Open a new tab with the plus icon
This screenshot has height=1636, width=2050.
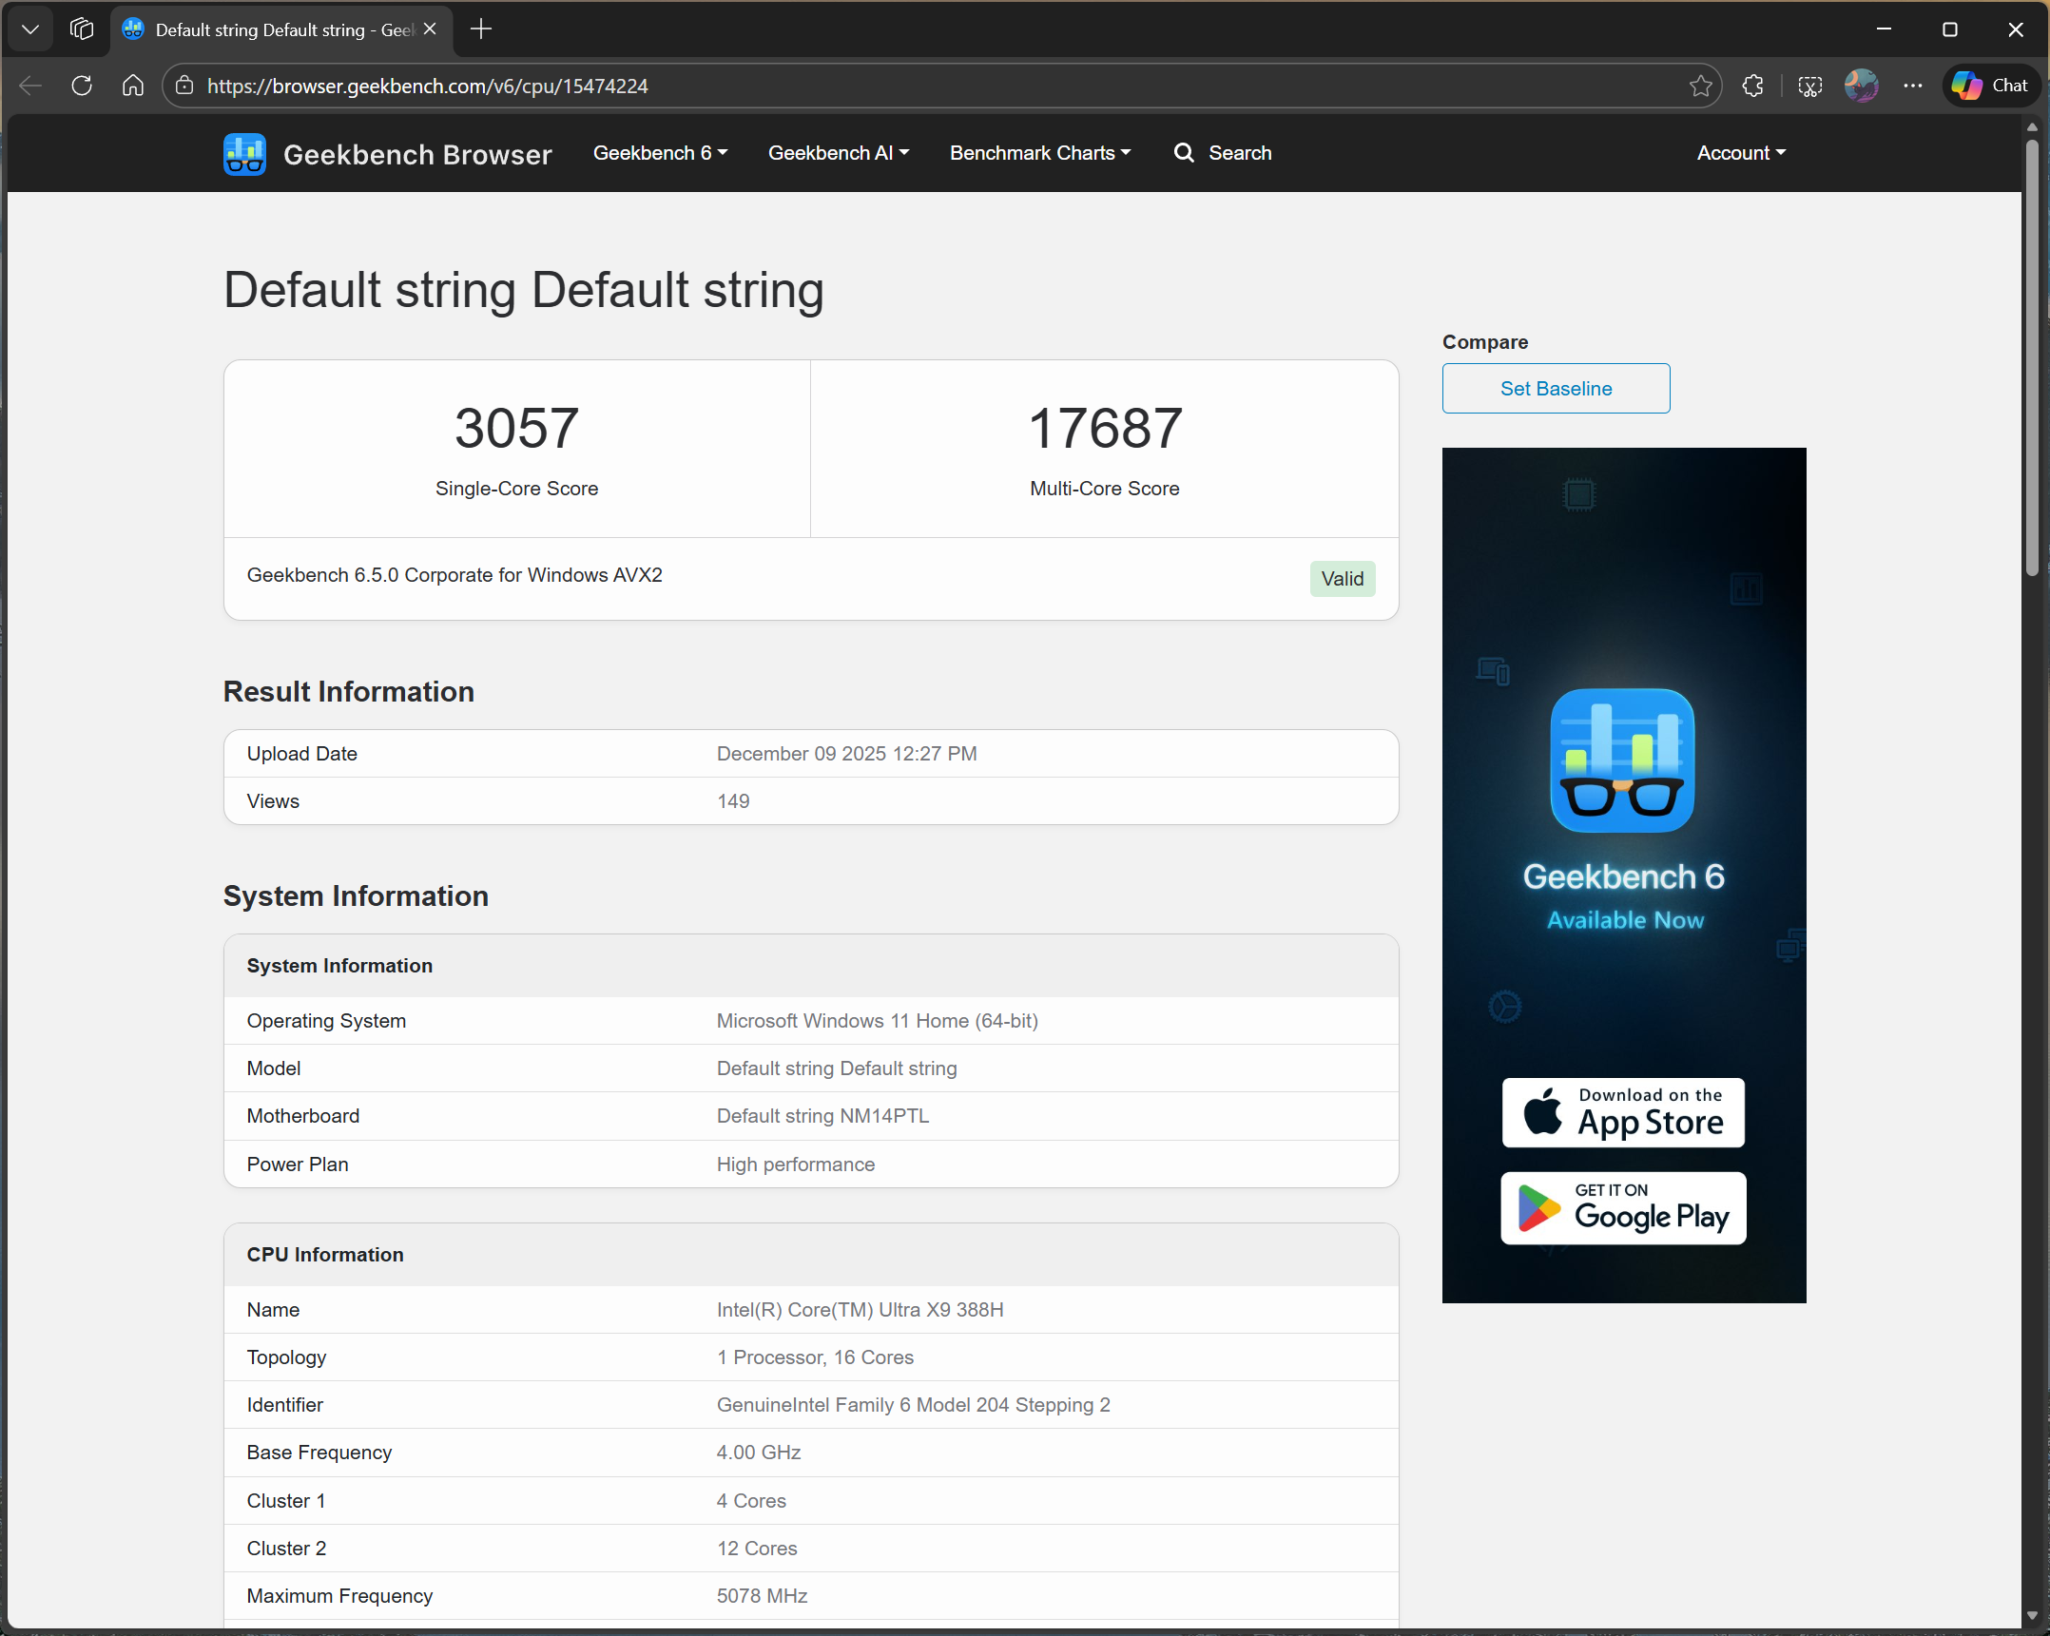pyautogui.click(x=480, y=29)
